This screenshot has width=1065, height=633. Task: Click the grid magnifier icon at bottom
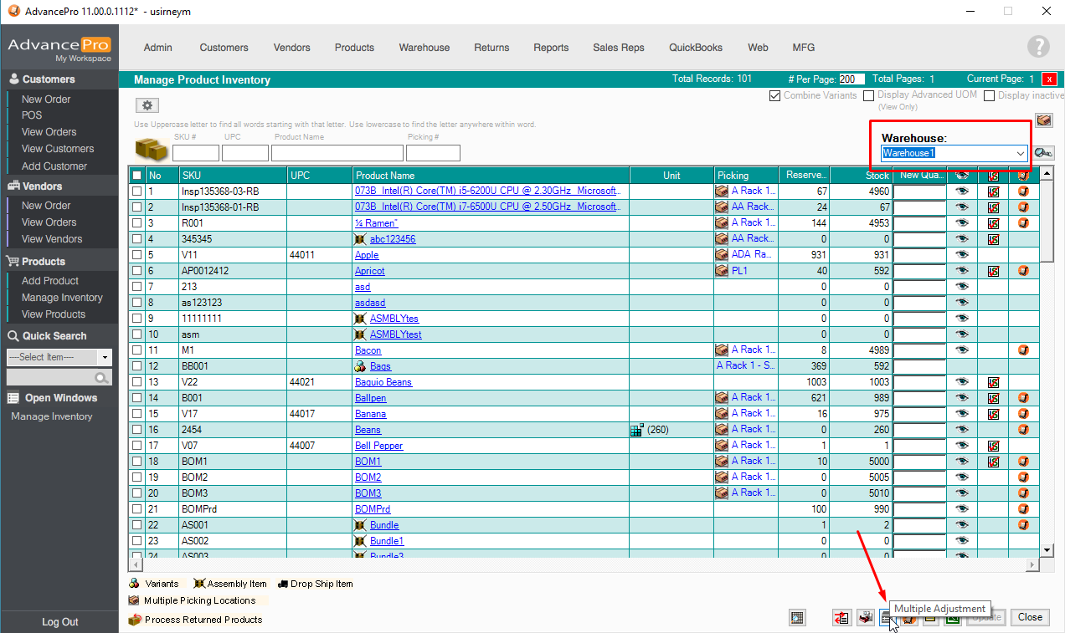(797, 618)
